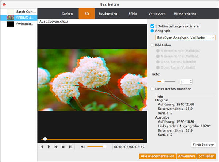Play the video preview

pyautogui.click(x=49, y=147)
